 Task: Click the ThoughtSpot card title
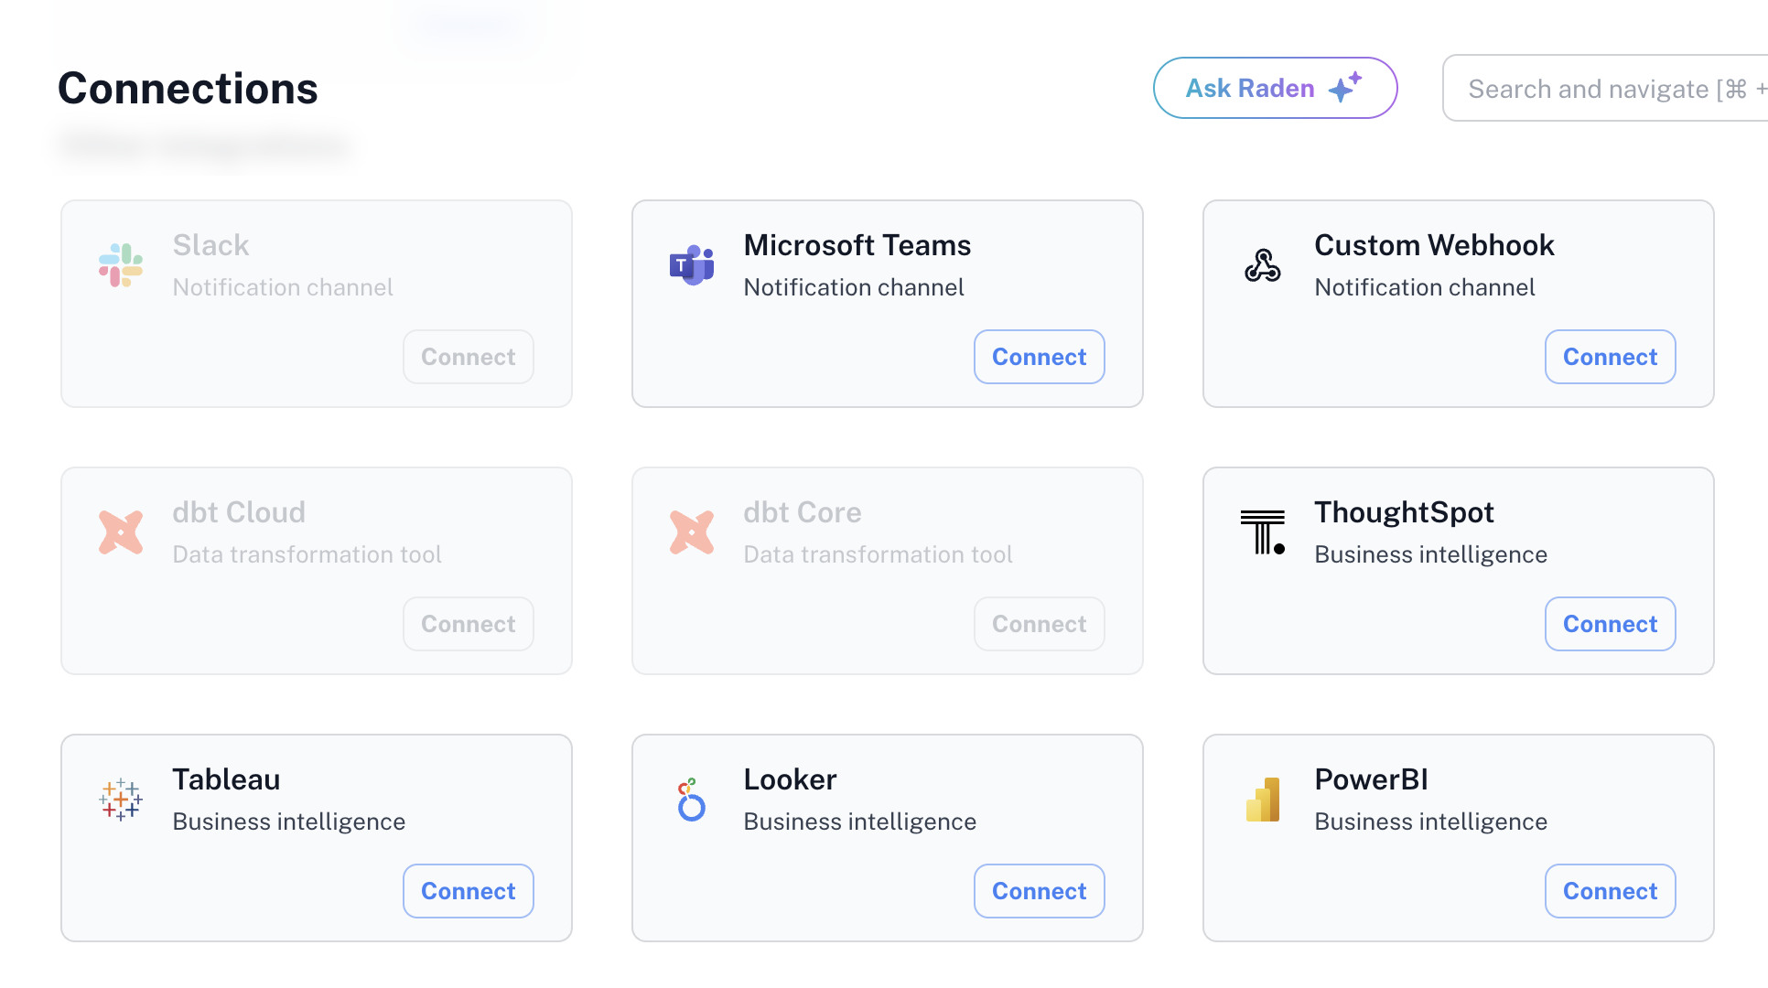(1404, 512)
